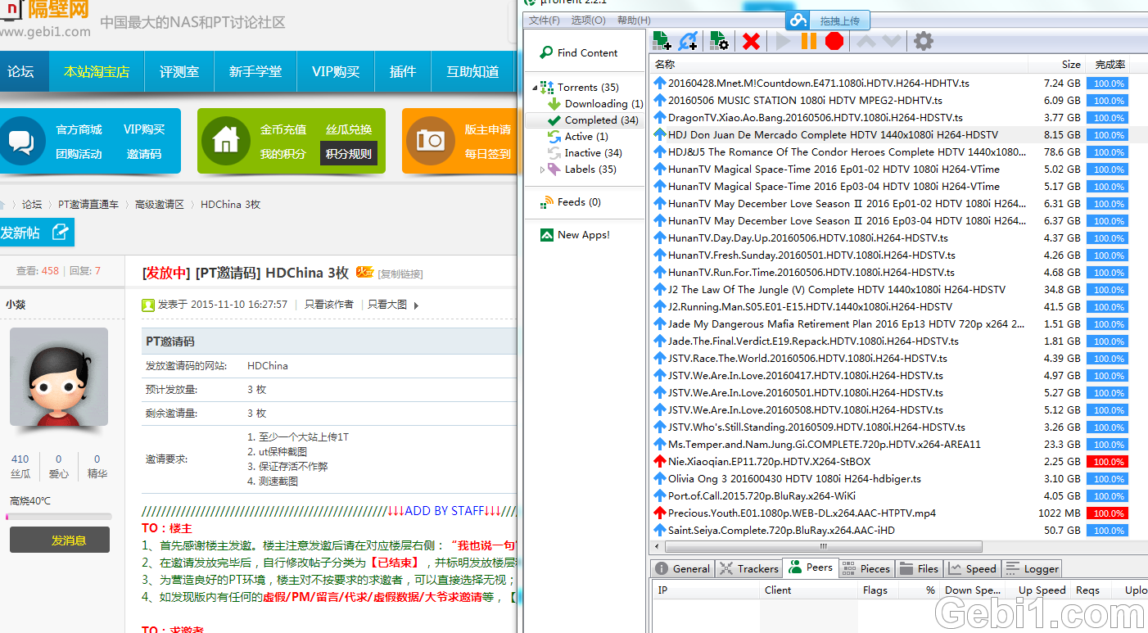
Task: Click the torrent list horizontal scrollbar thumb
Action: (825, 547)
